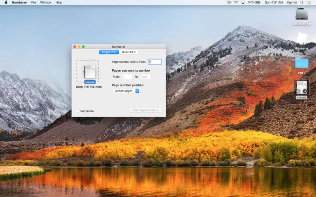
Task: Open the Window menu
Action: pos(45,2)
